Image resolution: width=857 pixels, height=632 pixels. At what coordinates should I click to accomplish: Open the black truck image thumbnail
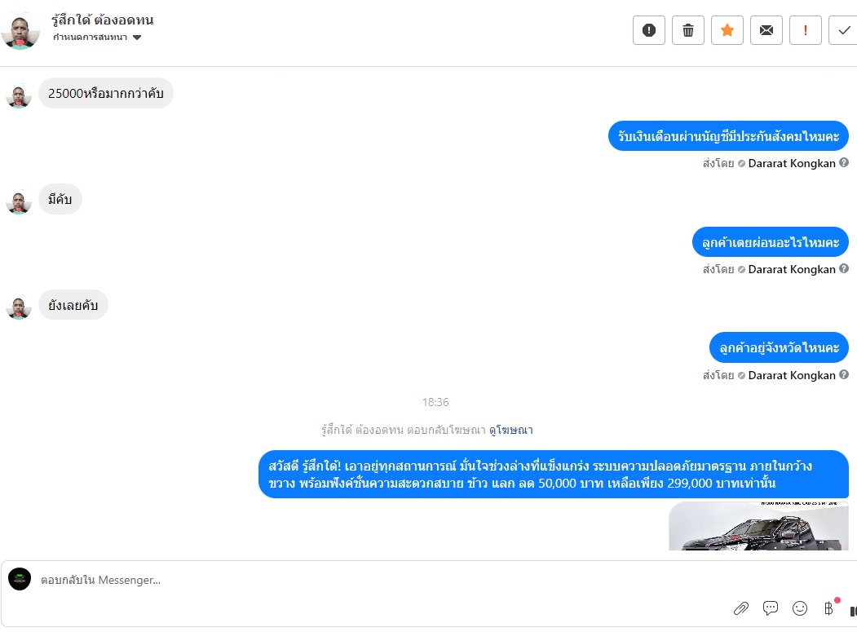758,526
